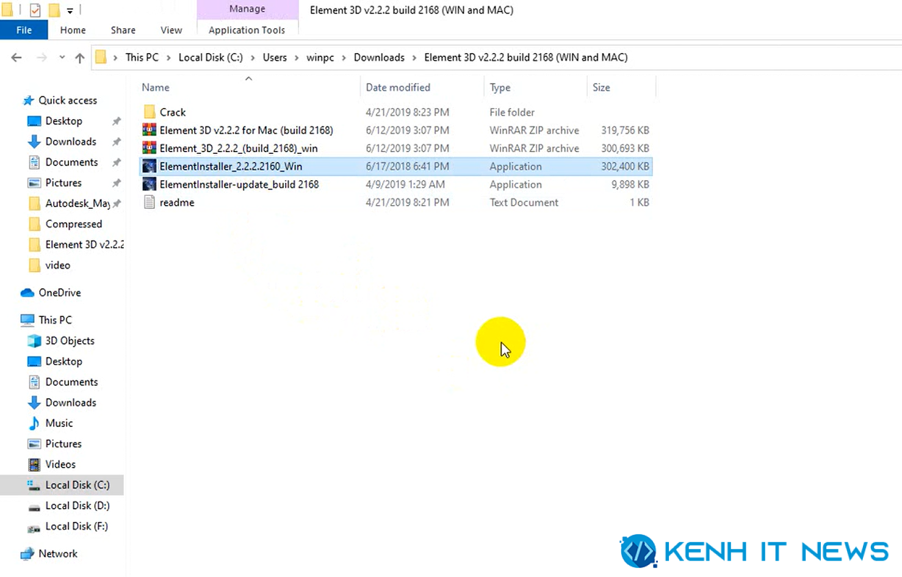Click the Manage contextual tab

click(x=247, y=9)
